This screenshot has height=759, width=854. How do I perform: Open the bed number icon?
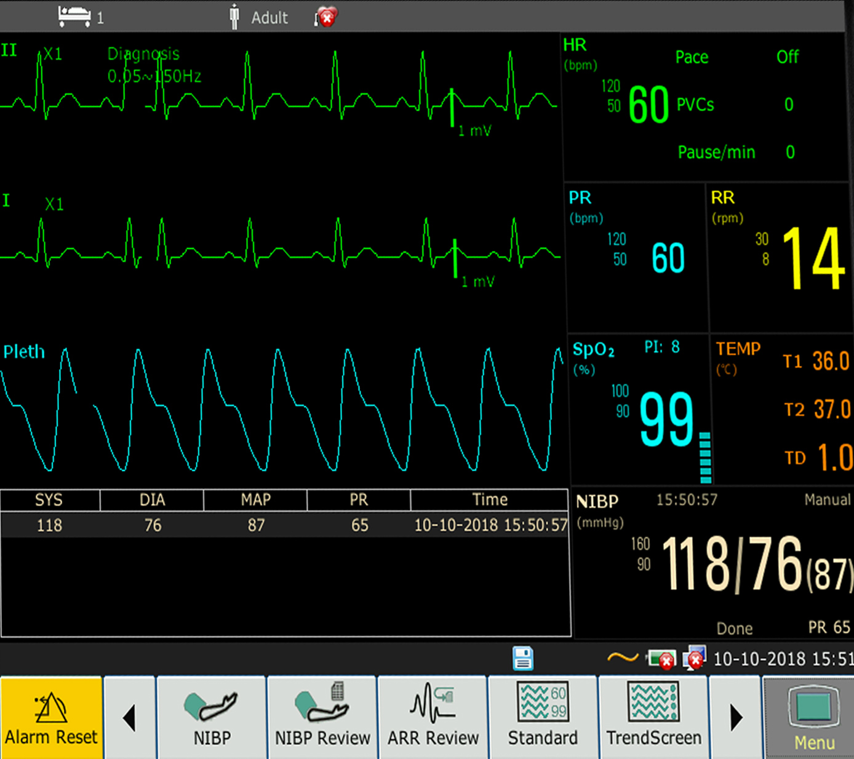74,17
